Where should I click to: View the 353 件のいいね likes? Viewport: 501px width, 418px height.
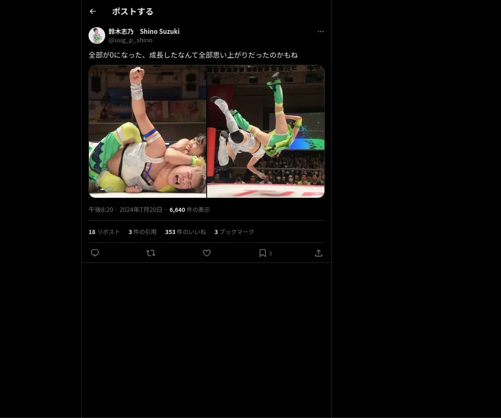[185, 232]
